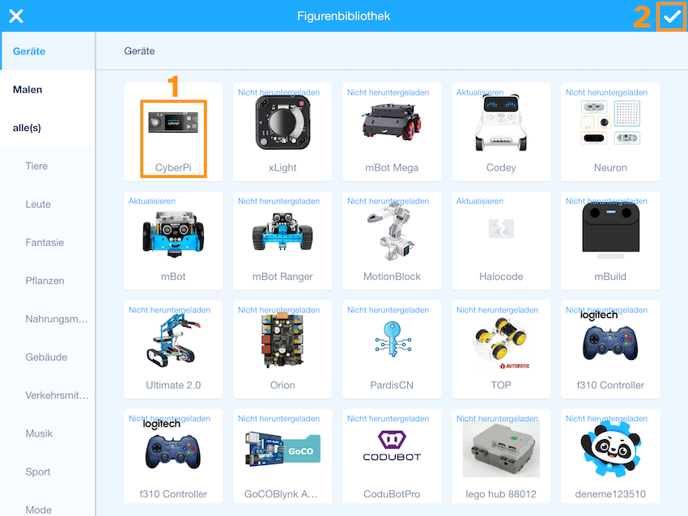Click the lego hub 88012 label

click(x=501, y=494)
